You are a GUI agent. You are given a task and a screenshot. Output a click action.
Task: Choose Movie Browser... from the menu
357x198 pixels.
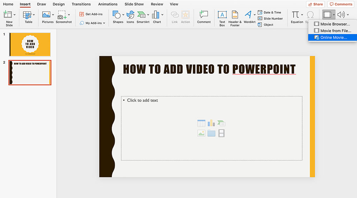[332, 24]
